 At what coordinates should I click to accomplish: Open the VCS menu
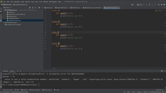tap(41, 2)
